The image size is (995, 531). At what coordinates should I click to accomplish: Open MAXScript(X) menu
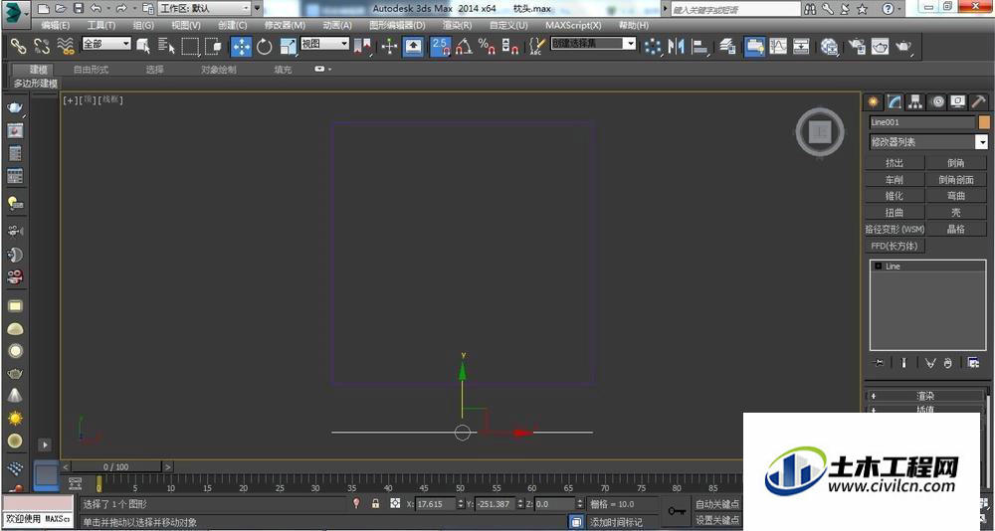click(573, 26)
